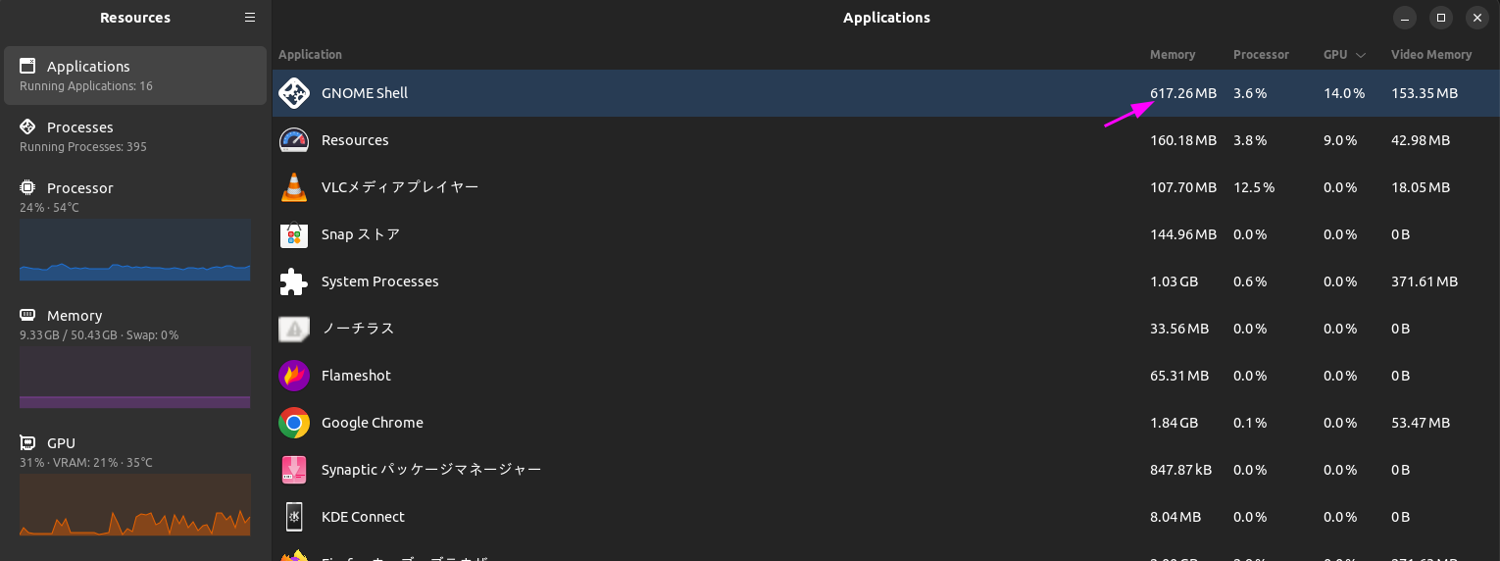The width and height of the screenshot is (1500, 561).
Task: Open the Resources hamburger menu
Action: [x=250, y=18]
